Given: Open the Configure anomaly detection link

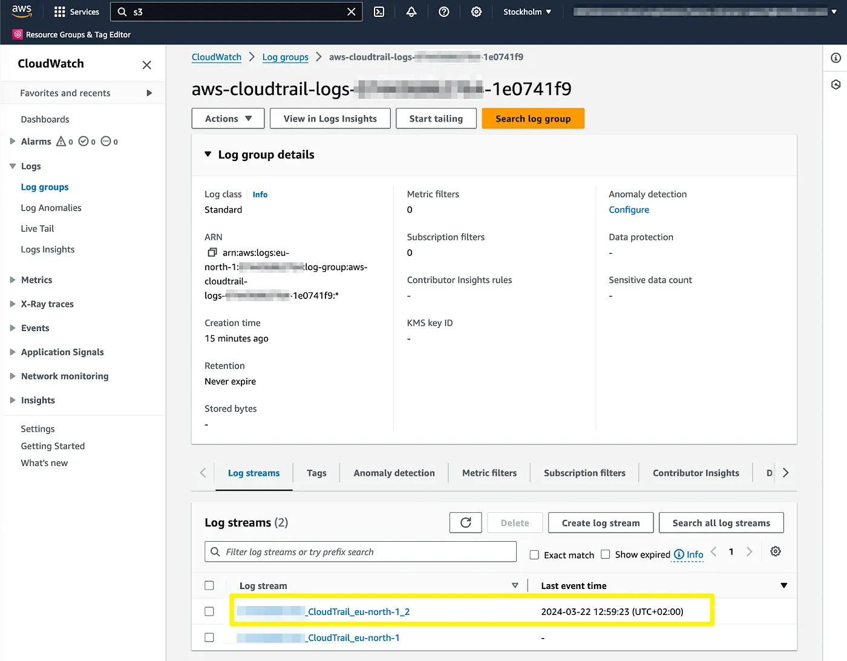Looking at the screenshot, I should point(629,209).
